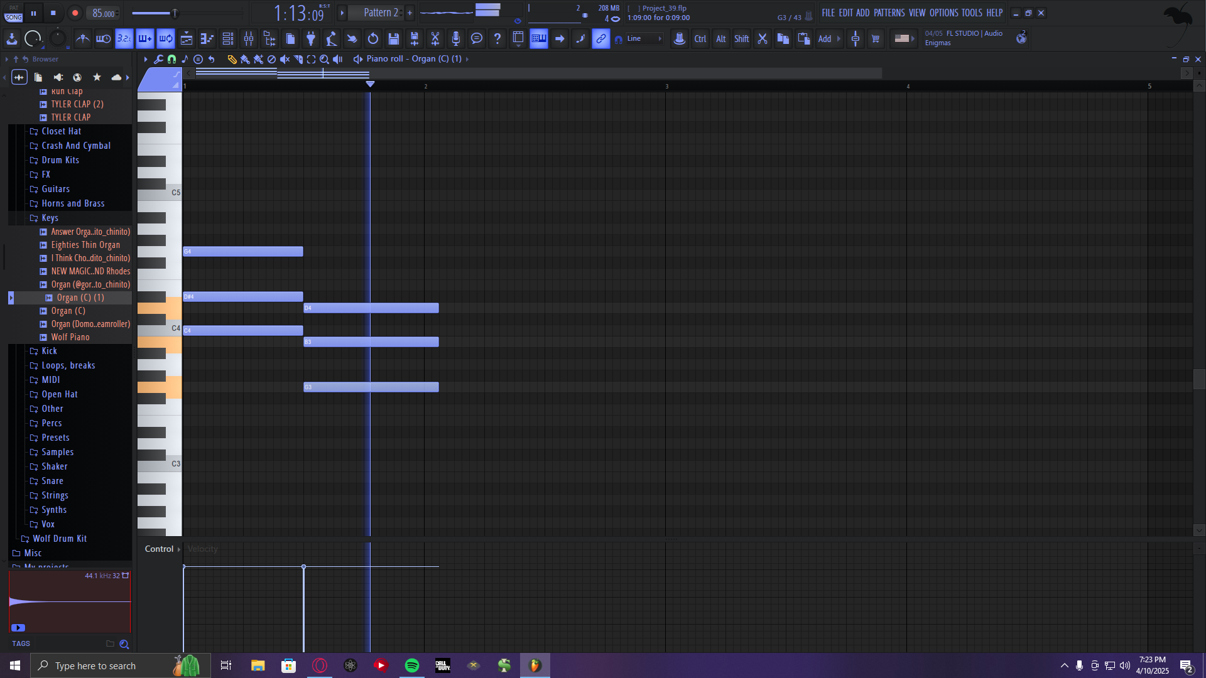1206x678 pixels.
Task: Open the OPTIONS menu
Action: pyautogui.click(x=943, y=13)
